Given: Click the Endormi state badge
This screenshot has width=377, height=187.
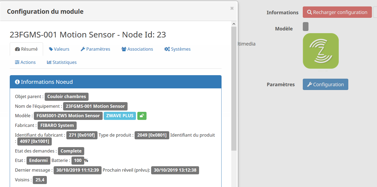Looking at the screenshot, I should 38,161.
